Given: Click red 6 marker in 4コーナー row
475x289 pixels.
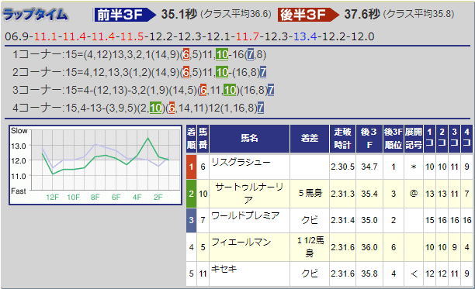Looking at the screenshot, I should (172, 108).
